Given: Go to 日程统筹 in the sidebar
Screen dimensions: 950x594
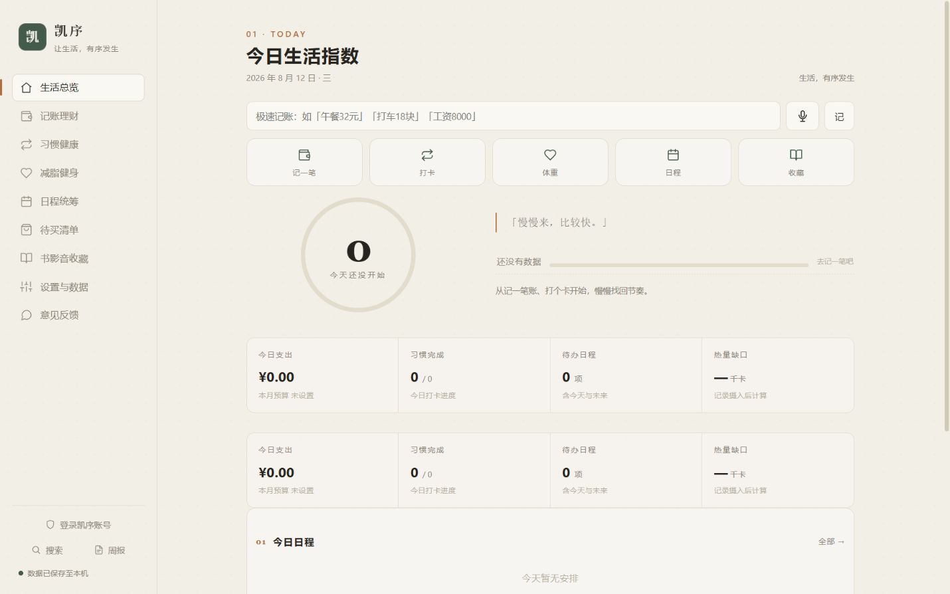Looking at the screenshot, I should click(x=78, y=201).
